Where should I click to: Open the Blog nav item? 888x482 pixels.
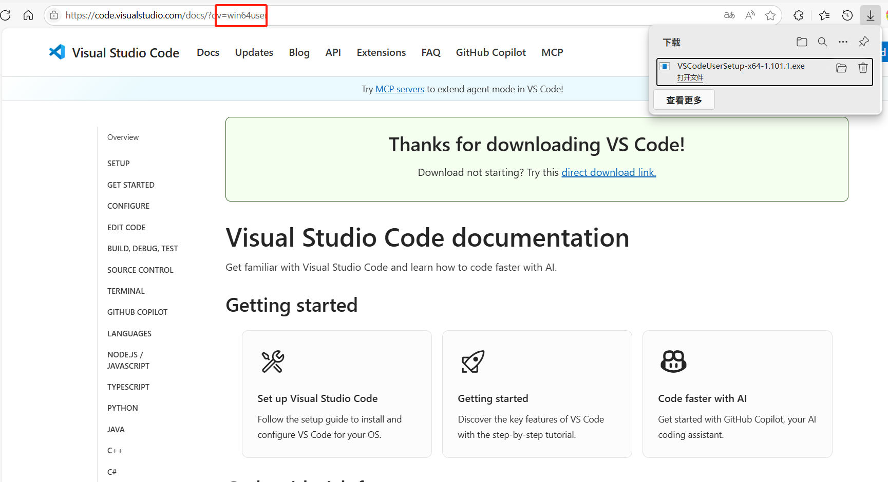pos(299,52)
